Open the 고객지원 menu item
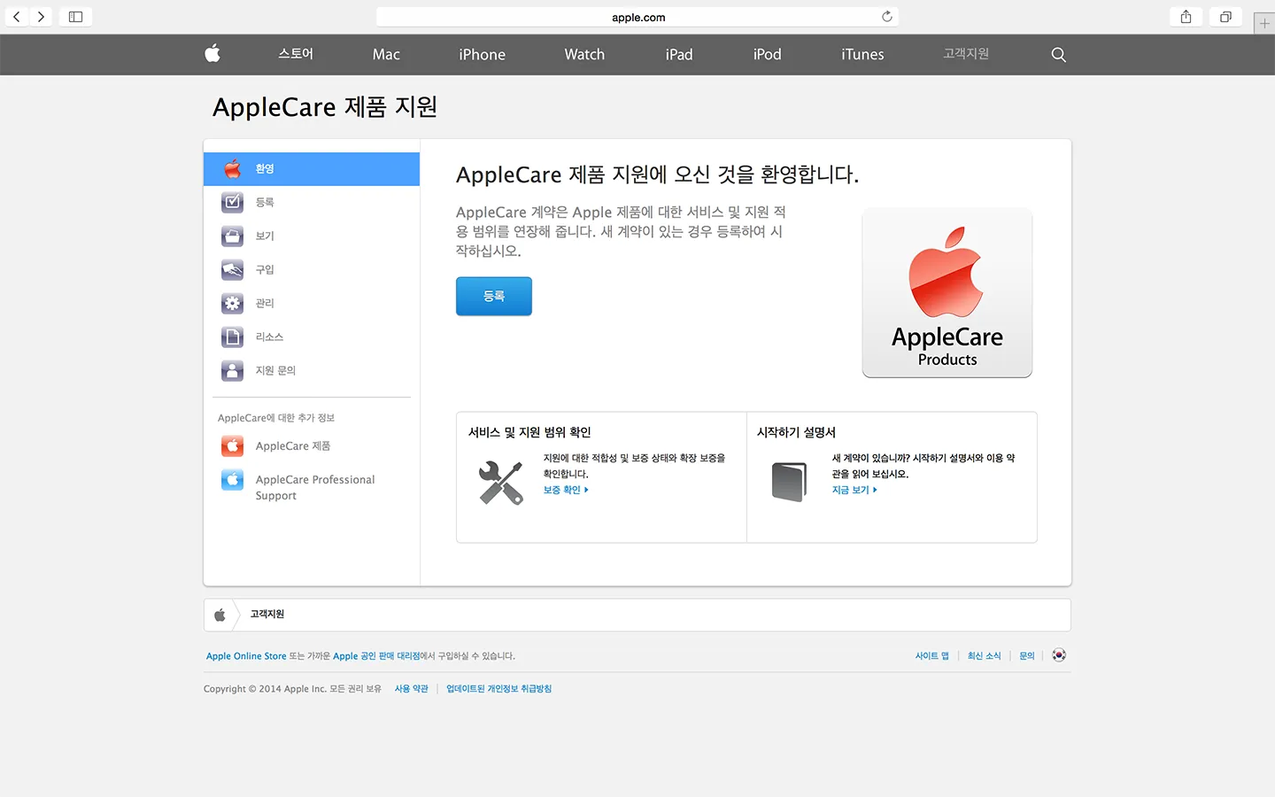 (x=964, y=54)
